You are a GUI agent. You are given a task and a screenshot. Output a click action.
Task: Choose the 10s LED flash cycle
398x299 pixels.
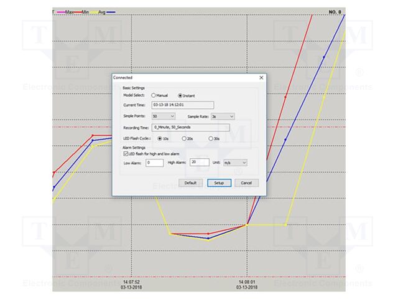(159, 138)
